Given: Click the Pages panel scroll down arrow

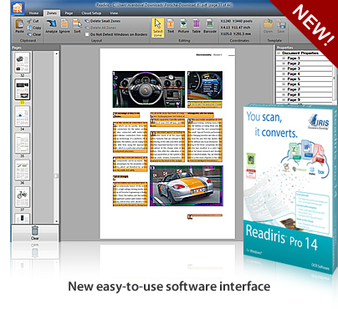Looking at the screenshot, I should point(56,221).
